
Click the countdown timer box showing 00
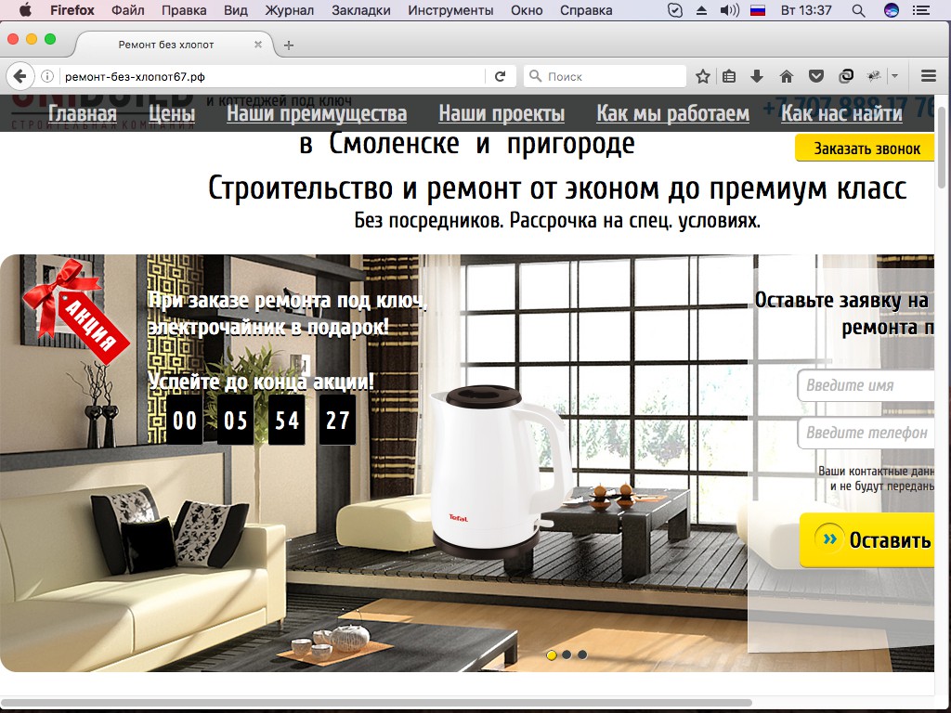coord(185,420)
